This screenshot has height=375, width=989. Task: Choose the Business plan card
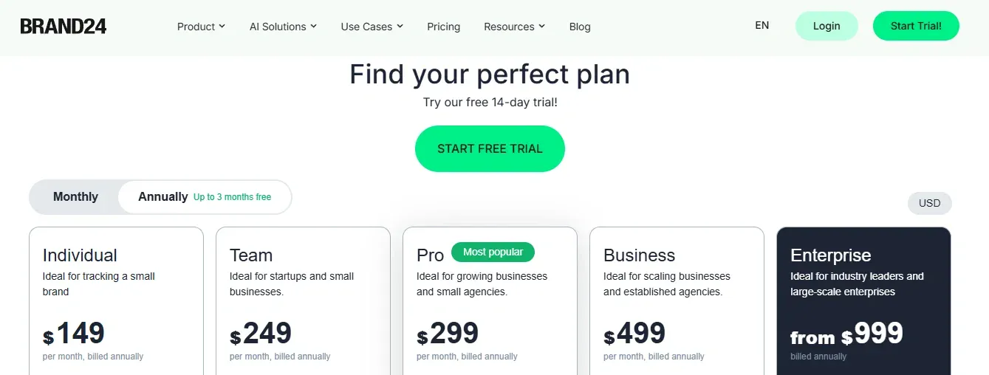pos(677,303)
